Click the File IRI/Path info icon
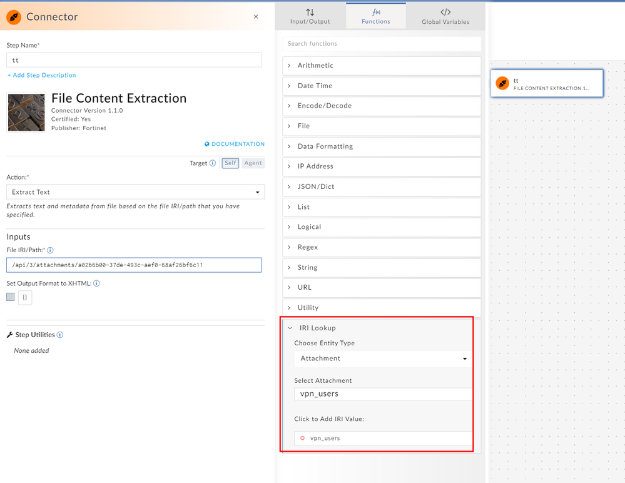 coord(51,250)
